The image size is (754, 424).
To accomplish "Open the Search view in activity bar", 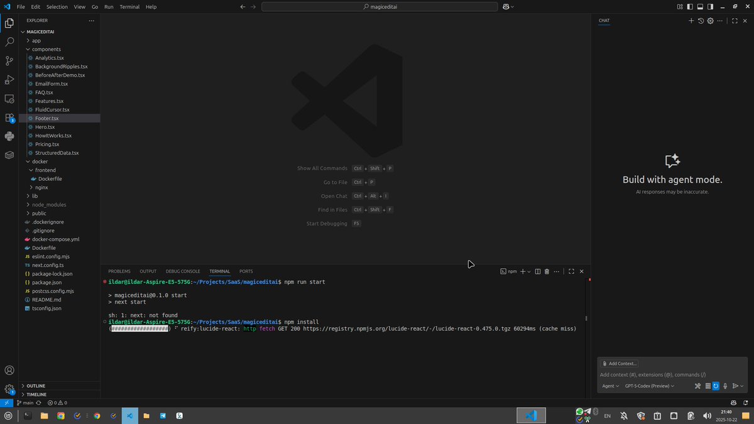I will (9, 42).
